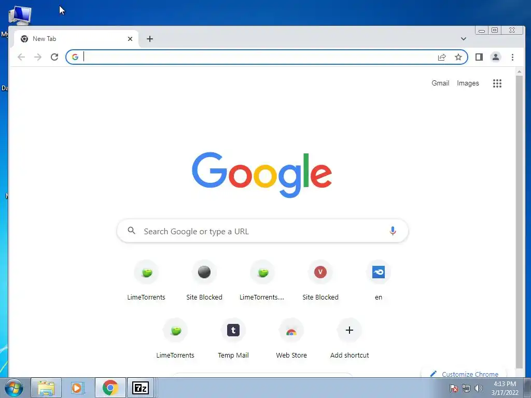Screen dimensions: 531x398
Task: Click the taskbar clock showing 4:13 PM
Action: click(x=505, y=388)
